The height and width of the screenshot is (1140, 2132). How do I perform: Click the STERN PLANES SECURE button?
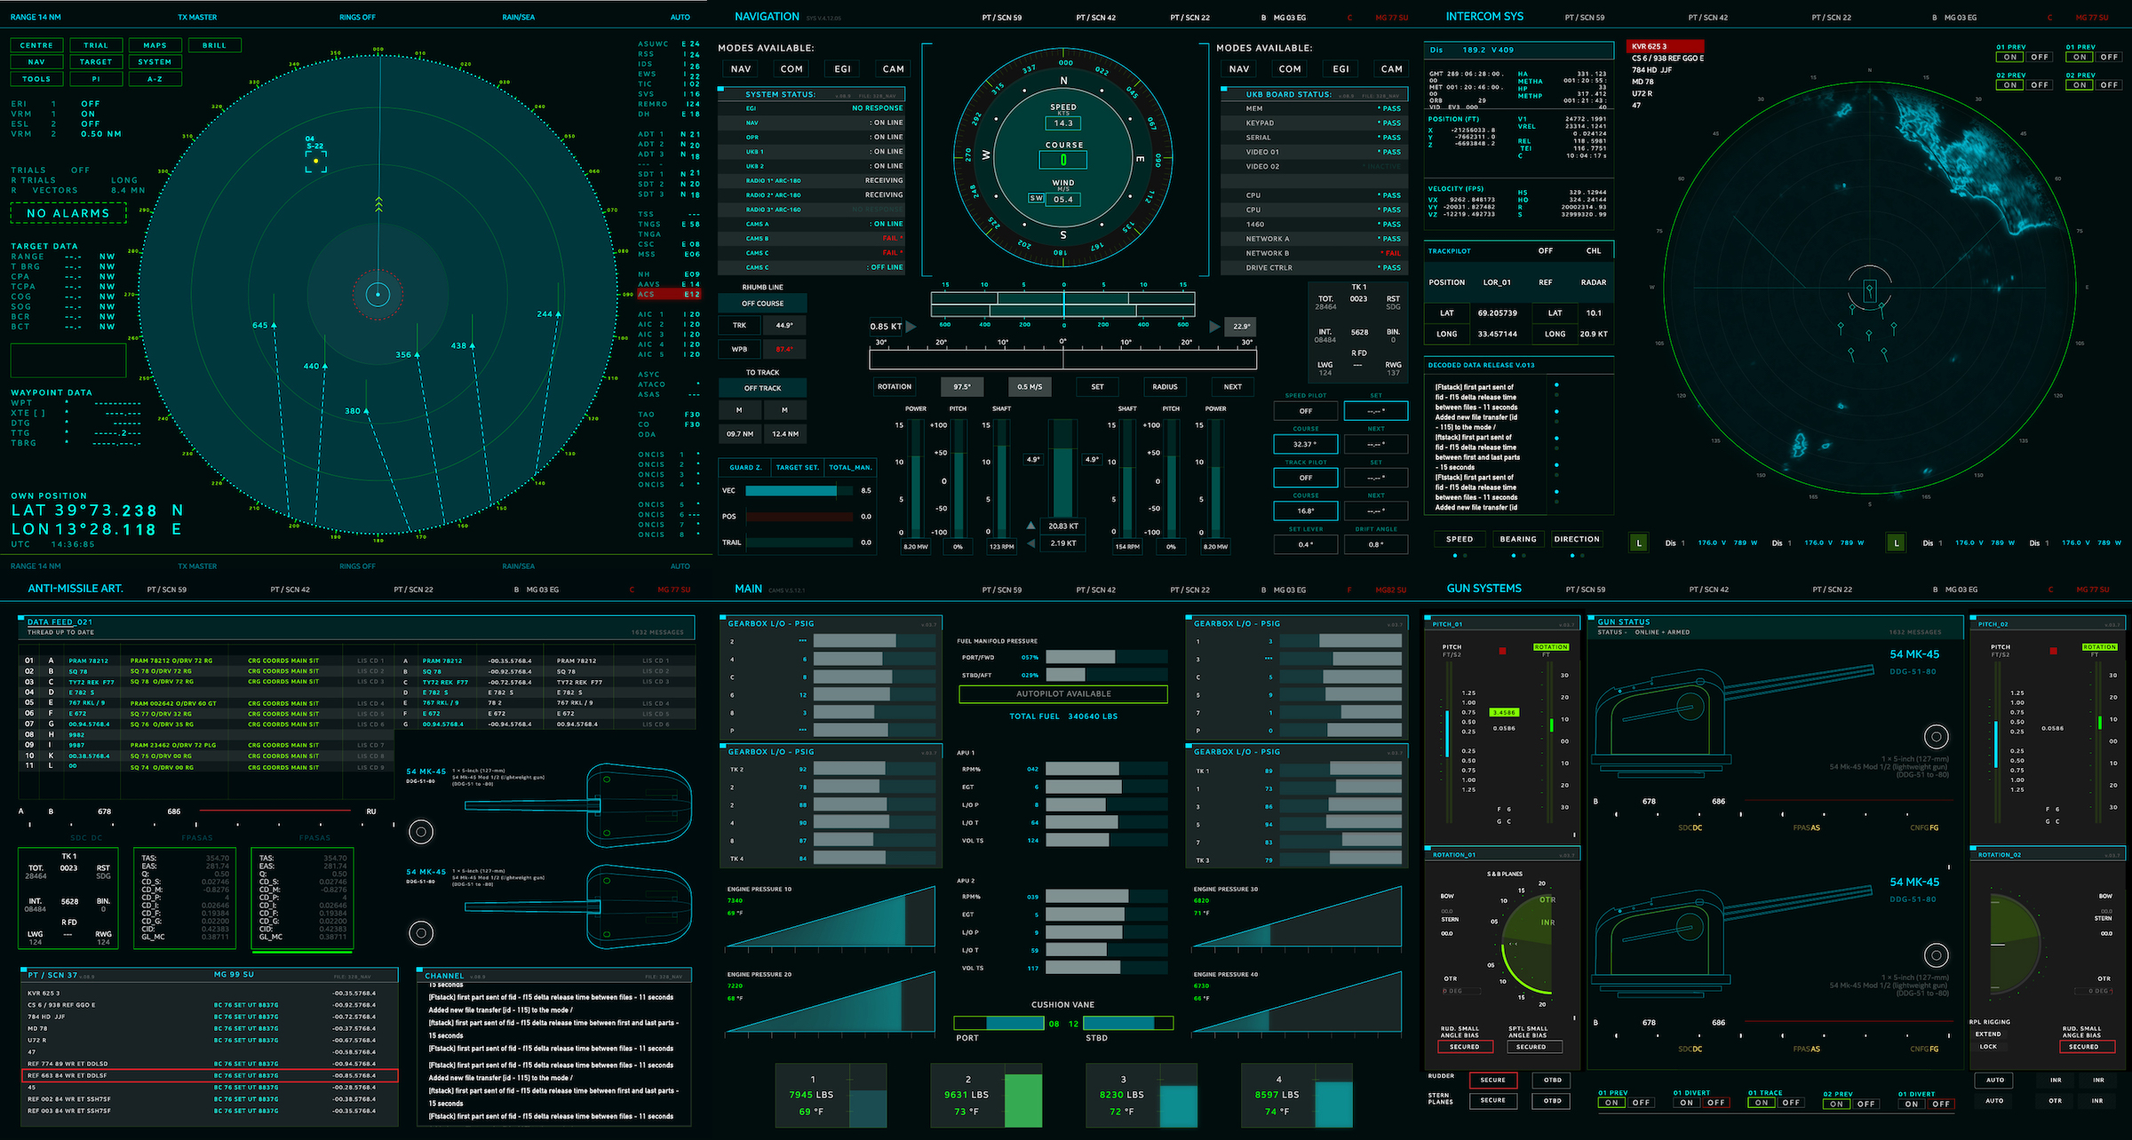(1492, 1101)
